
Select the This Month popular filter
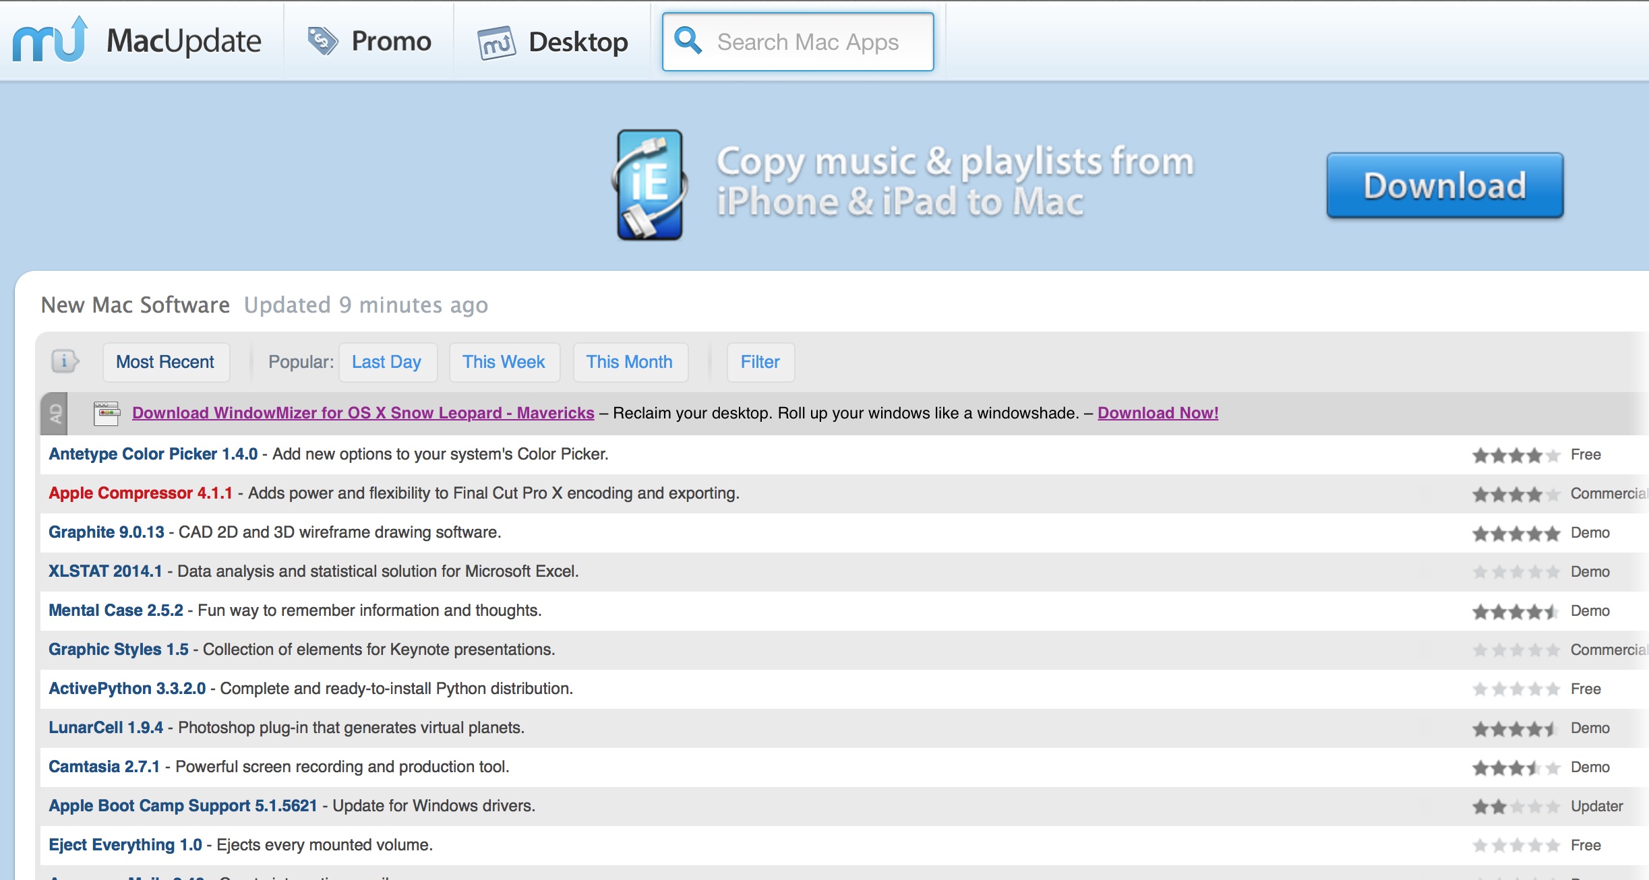click(629, 362)
